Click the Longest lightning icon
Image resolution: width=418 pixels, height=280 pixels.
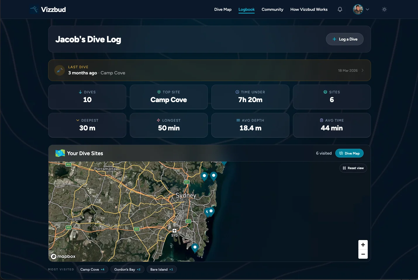click(158, 120)
